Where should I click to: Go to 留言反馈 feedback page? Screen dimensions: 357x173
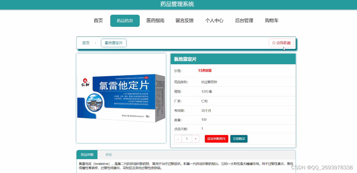(x=184, y=20)
